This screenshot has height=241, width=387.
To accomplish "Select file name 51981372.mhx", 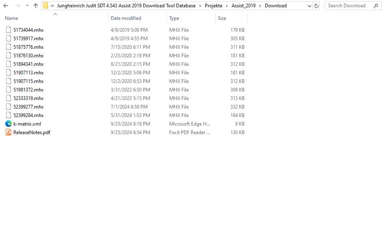I will (x=28, y=90).
